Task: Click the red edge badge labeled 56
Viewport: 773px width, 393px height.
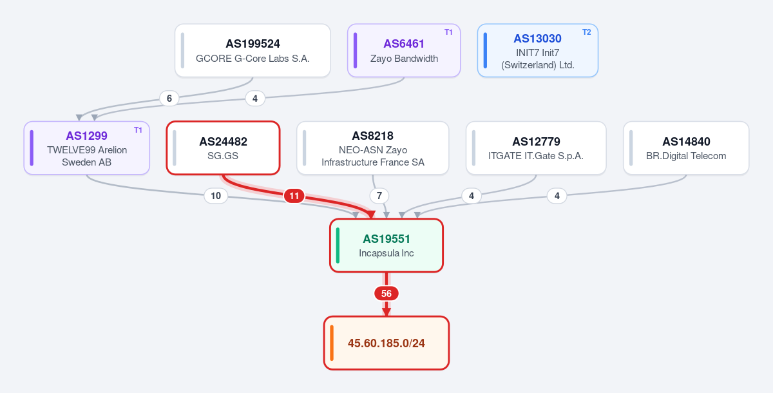Action: point(386,293)
